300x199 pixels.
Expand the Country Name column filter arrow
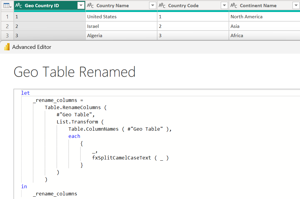point(152,5)
